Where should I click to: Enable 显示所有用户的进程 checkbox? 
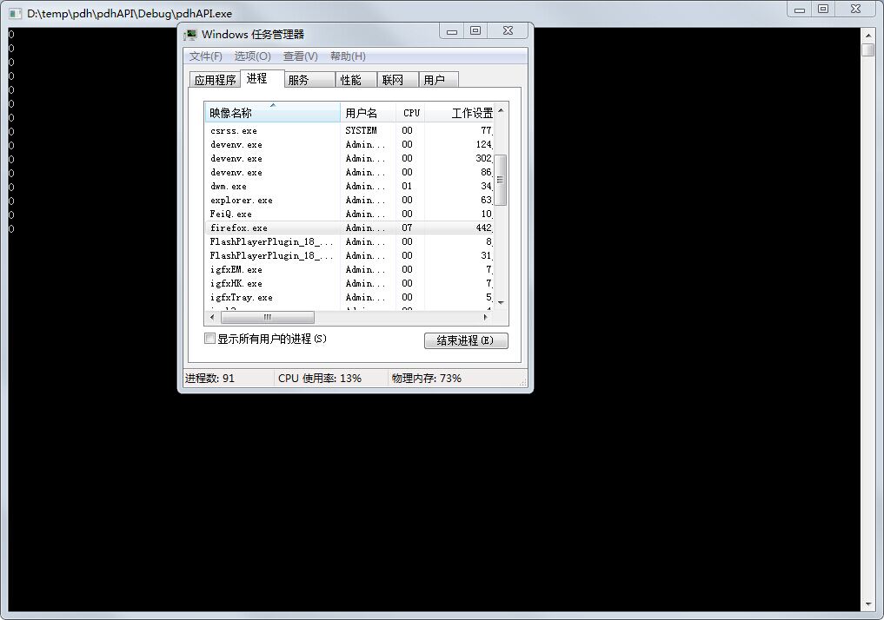209,339
